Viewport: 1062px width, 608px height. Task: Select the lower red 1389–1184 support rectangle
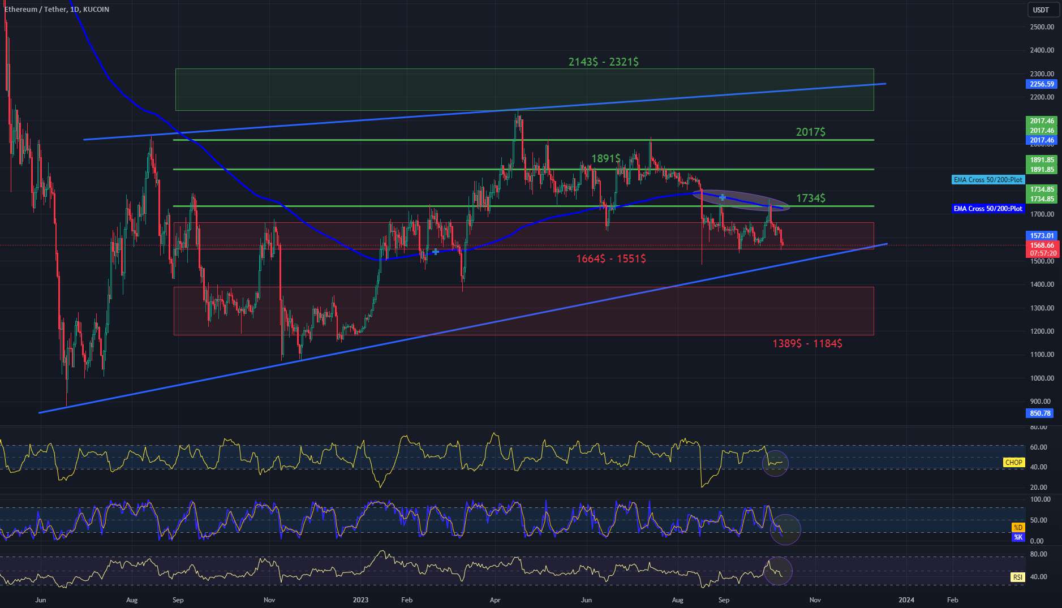[x=524, y=311]
